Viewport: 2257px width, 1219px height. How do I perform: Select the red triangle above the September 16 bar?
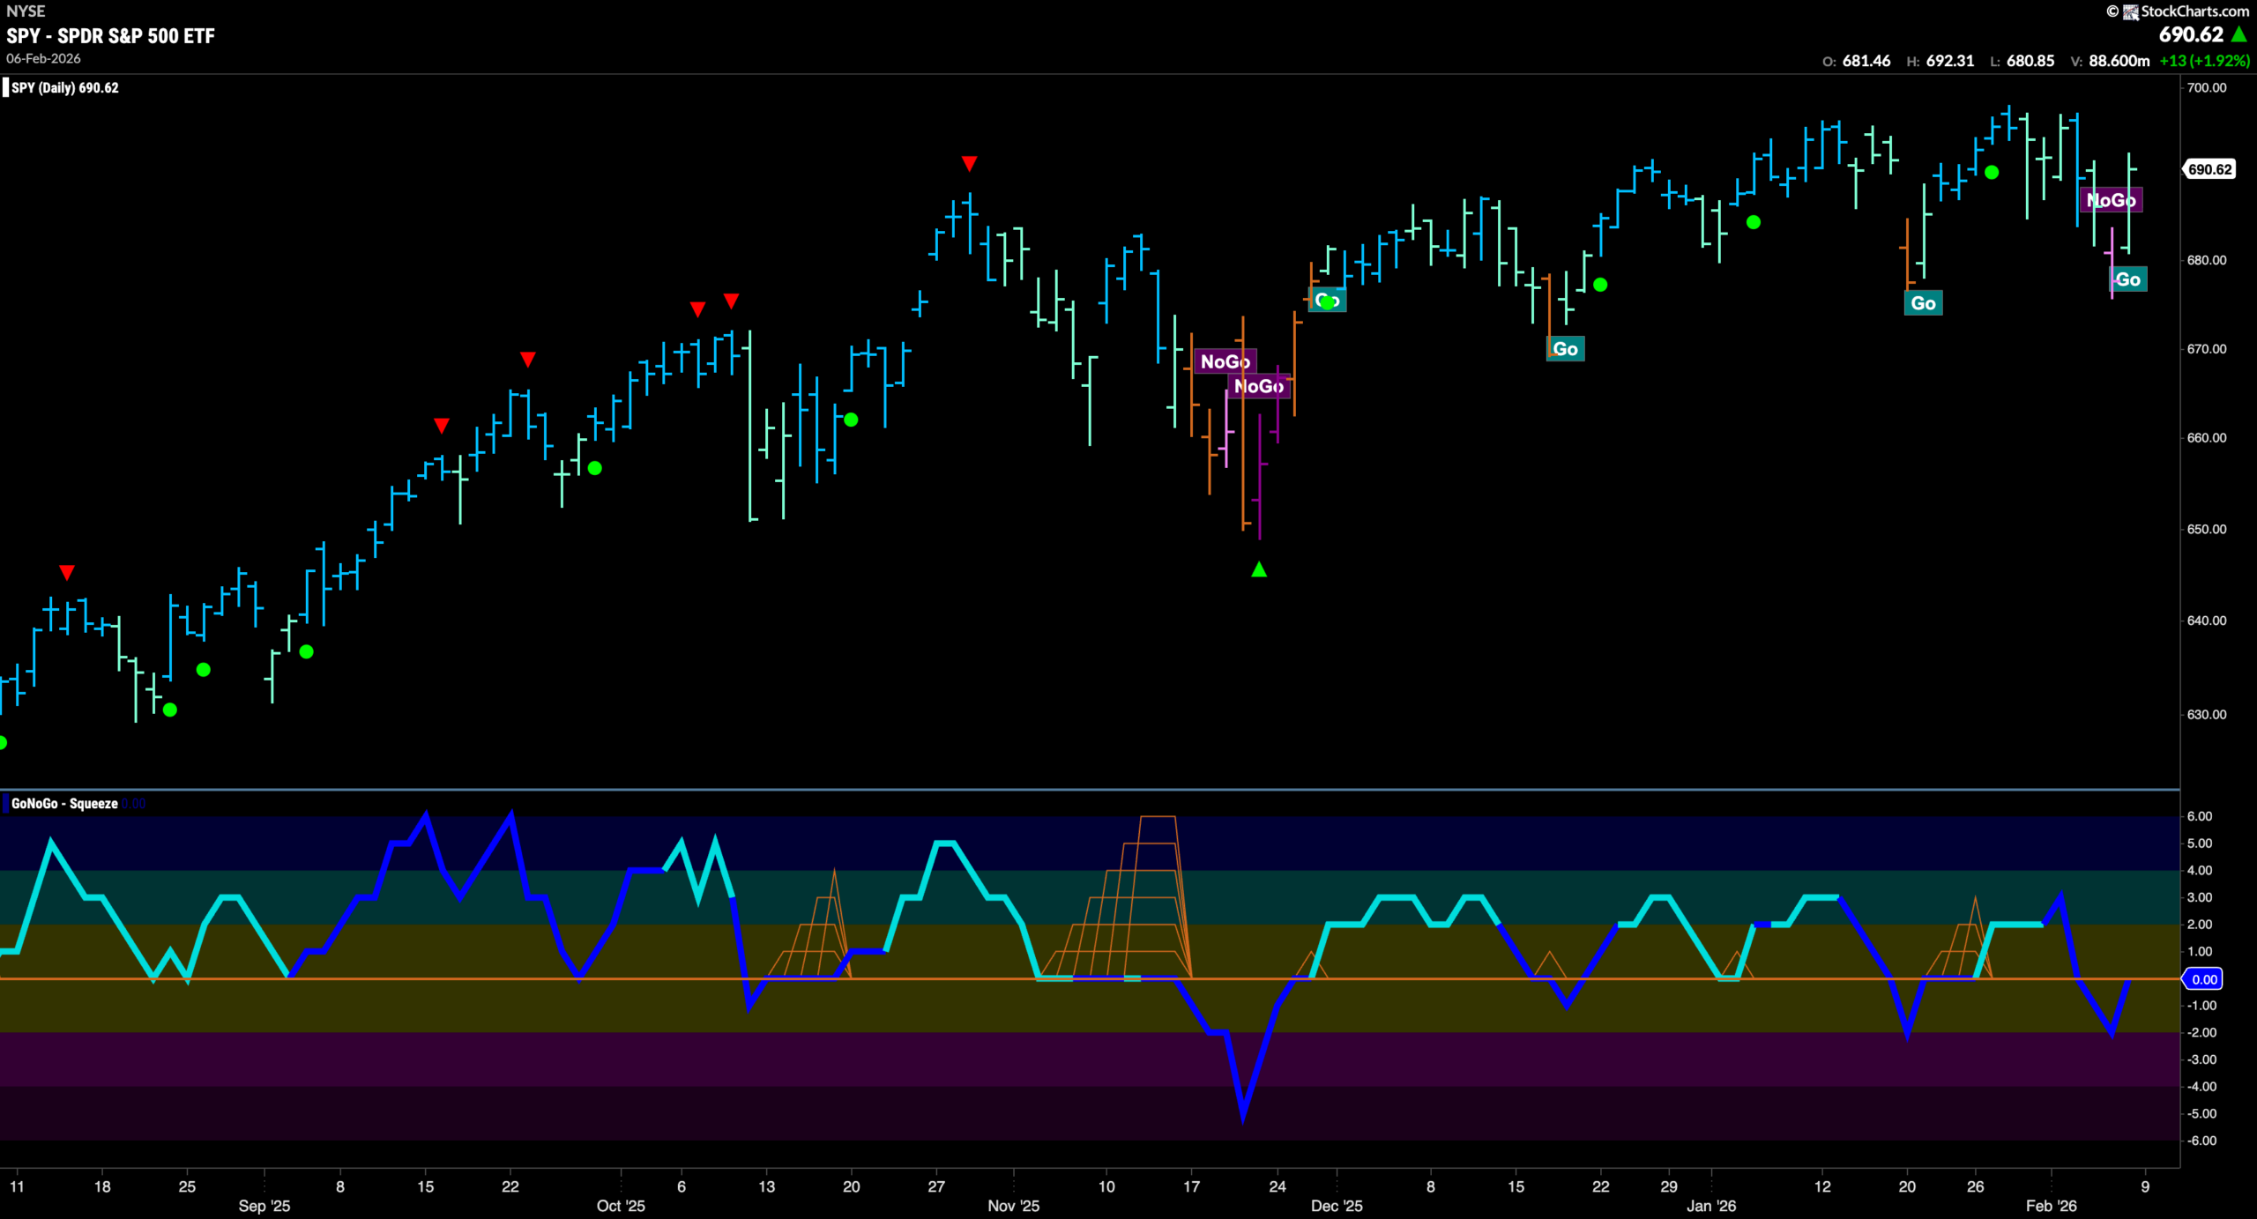click(442, 426)
